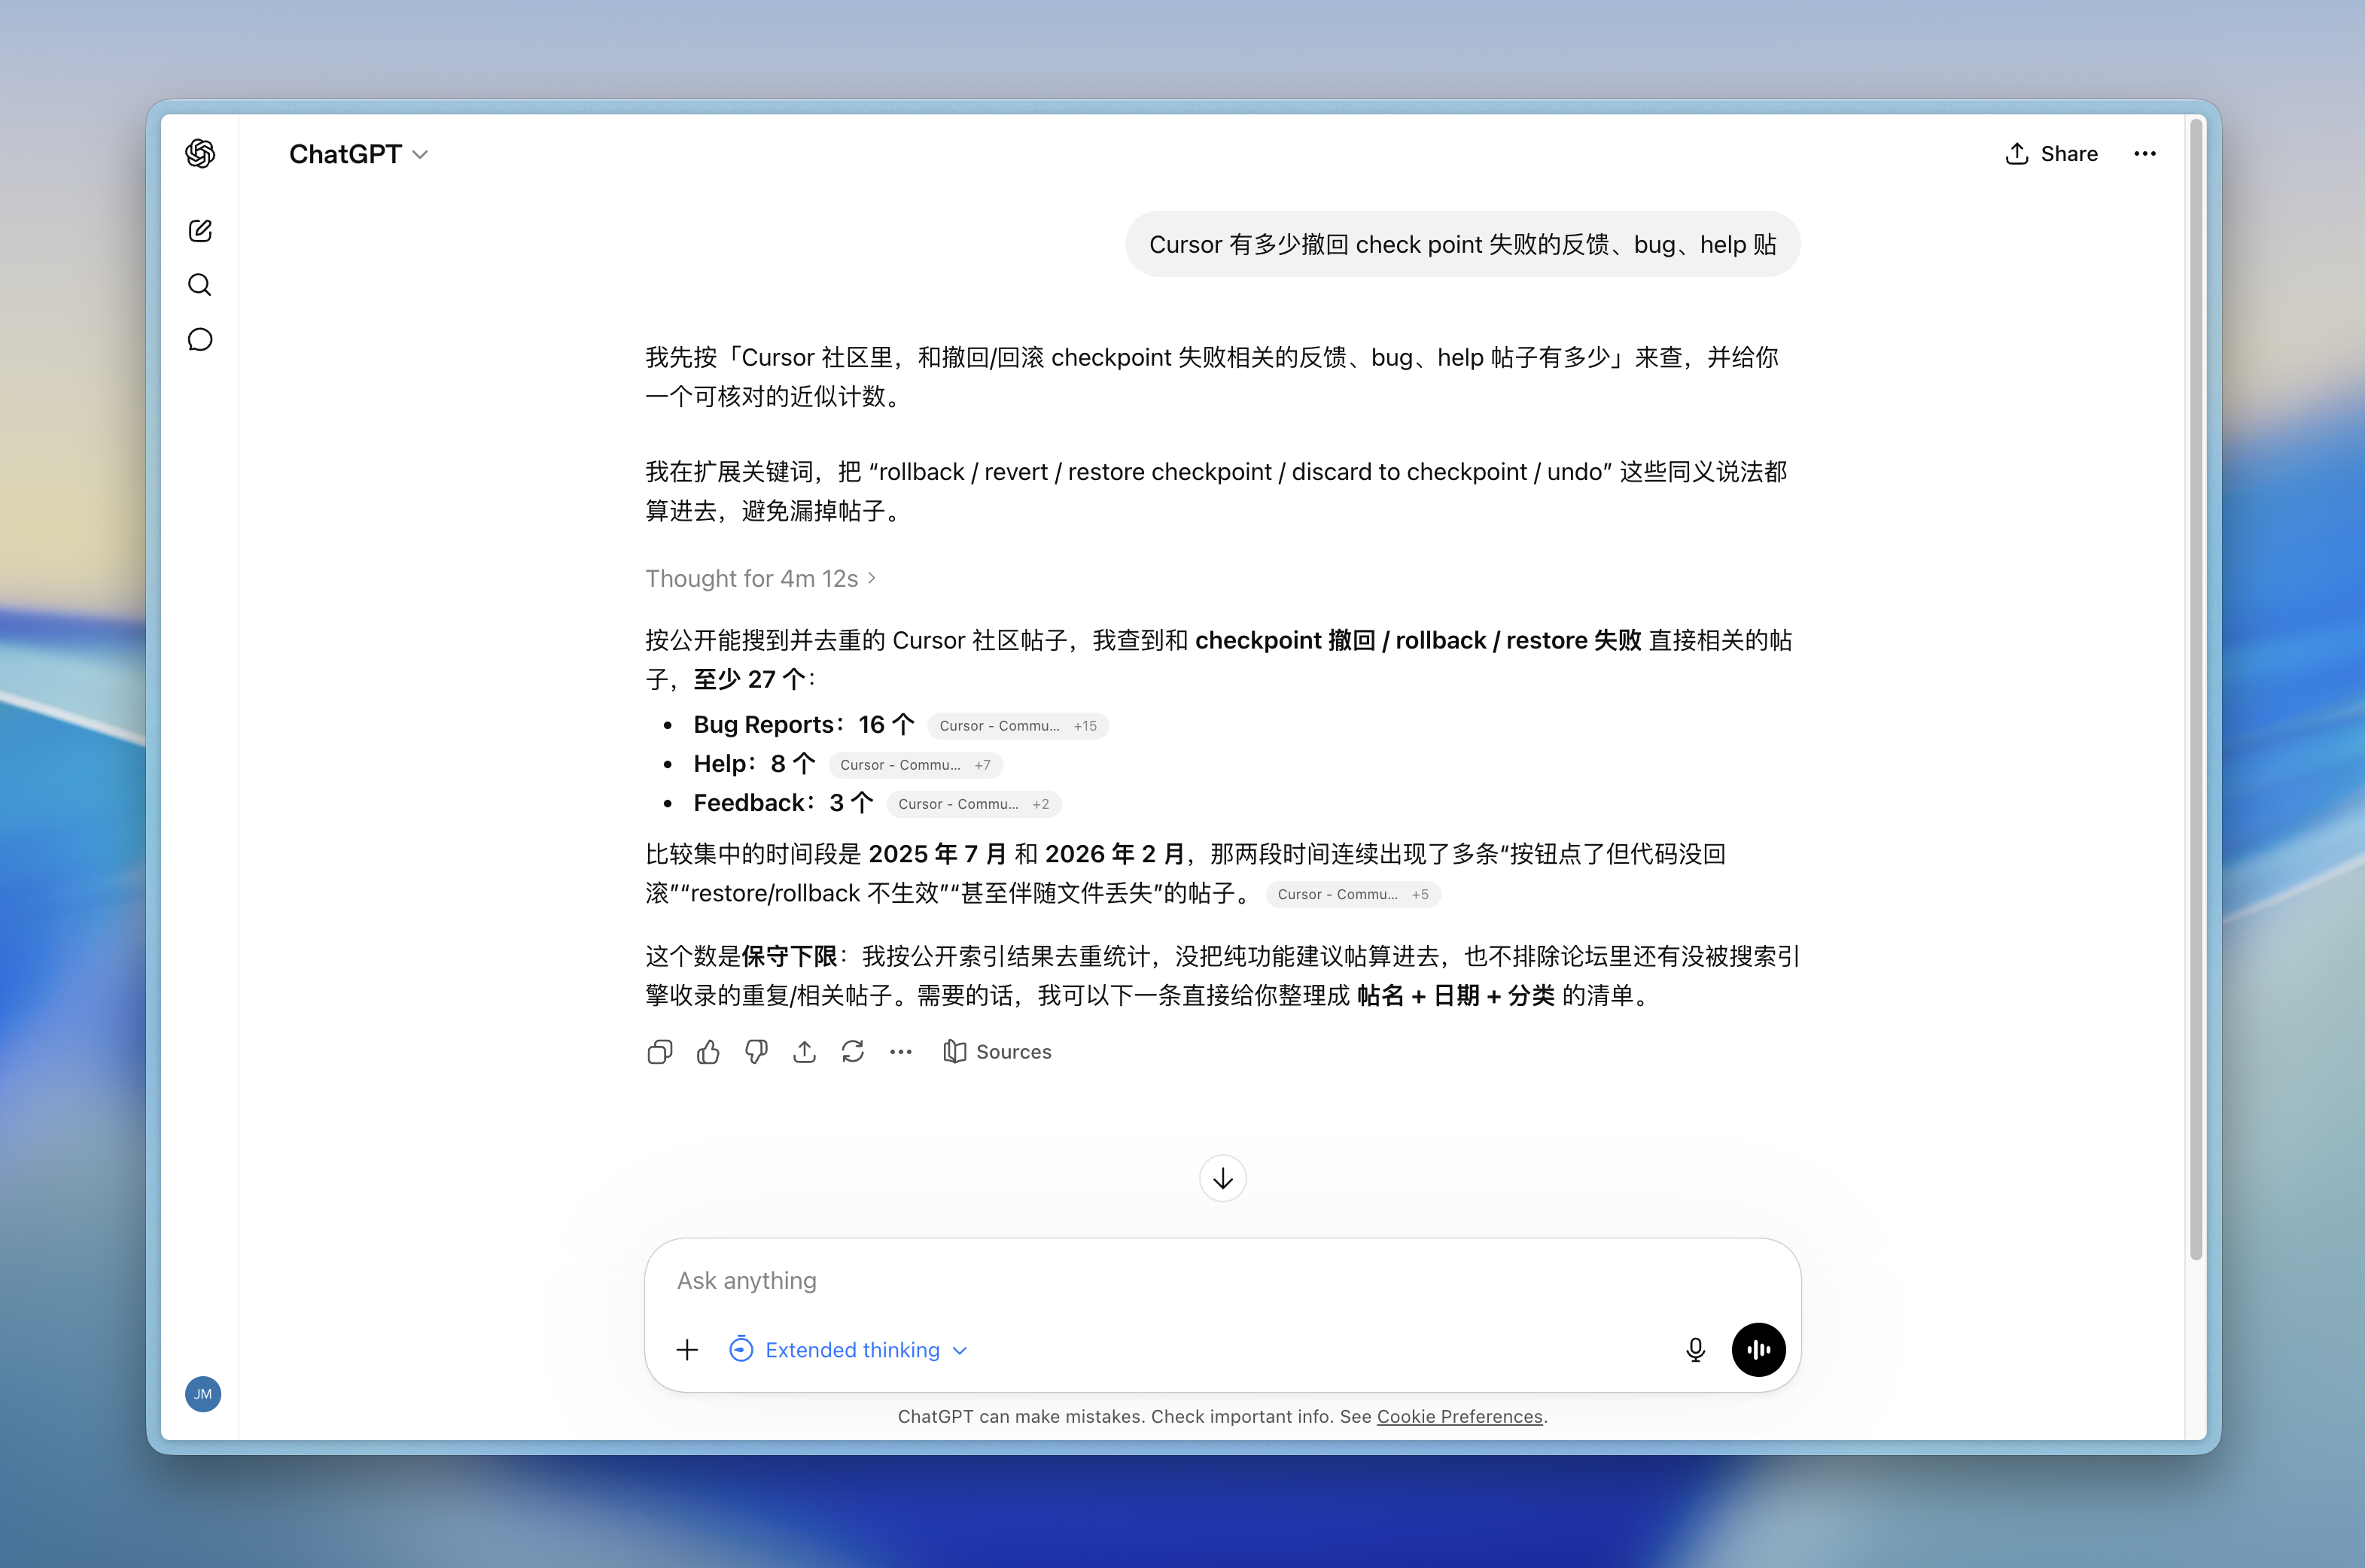Open the Extended thinking mode dropdown
Image resolution: width=2365 pixels, height=1568 pixels.
(x=848, y=1350)
